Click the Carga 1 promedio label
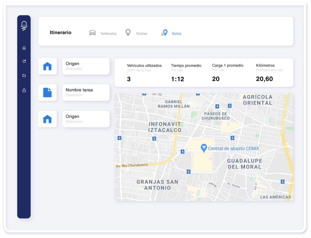The image size is (311, 238). tap(228, 65)
